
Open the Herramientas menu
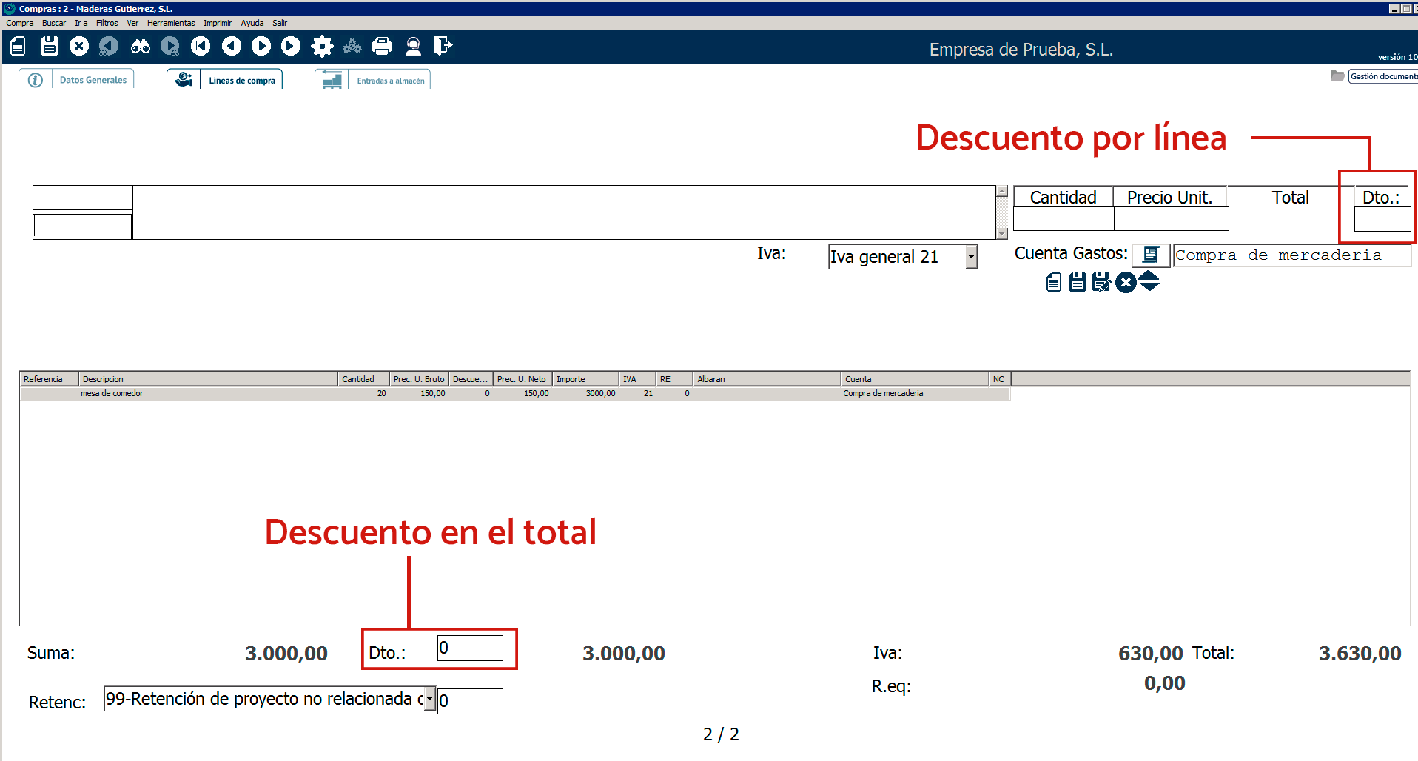tap(170, 23)
